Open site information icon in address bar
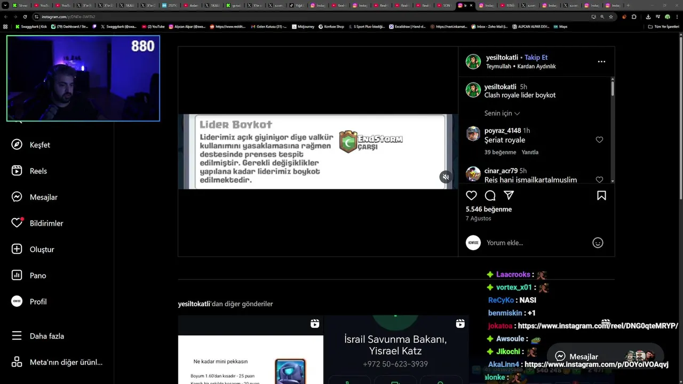Screen dimensions: 683x384 point(36,17)
